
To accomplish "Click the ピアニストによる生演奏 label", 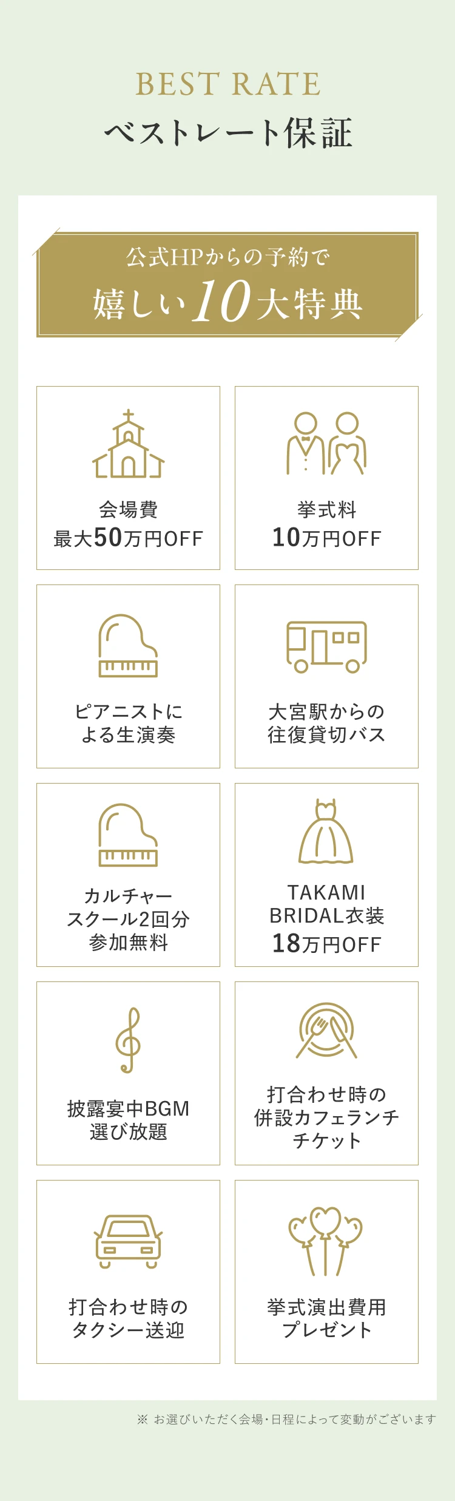I will 128,723.
